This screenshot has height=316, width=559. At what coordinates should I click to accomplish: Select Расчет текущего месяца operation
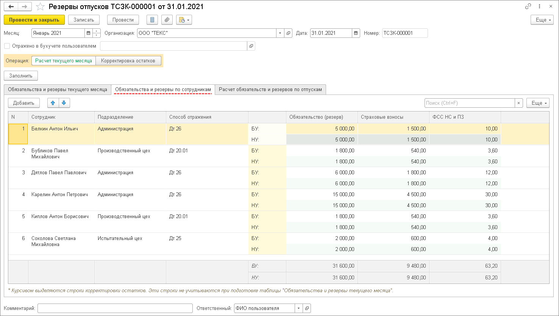pos(64,60)
